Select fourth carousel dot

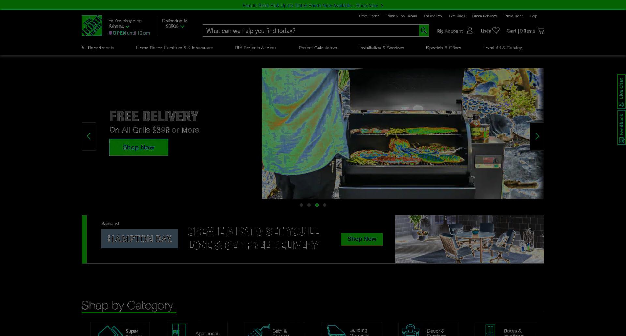(x=325, y=205)
